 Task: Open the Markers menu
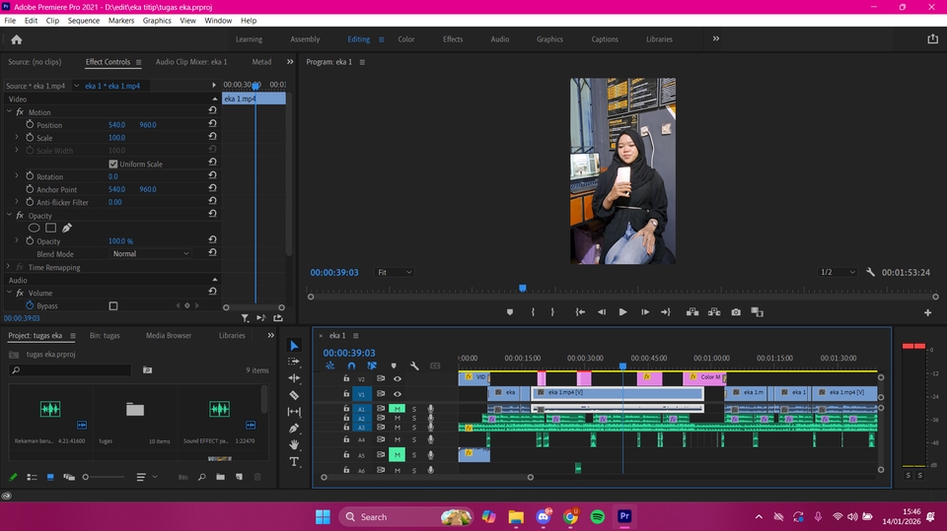pyautogui.click(x=120, y=21)
